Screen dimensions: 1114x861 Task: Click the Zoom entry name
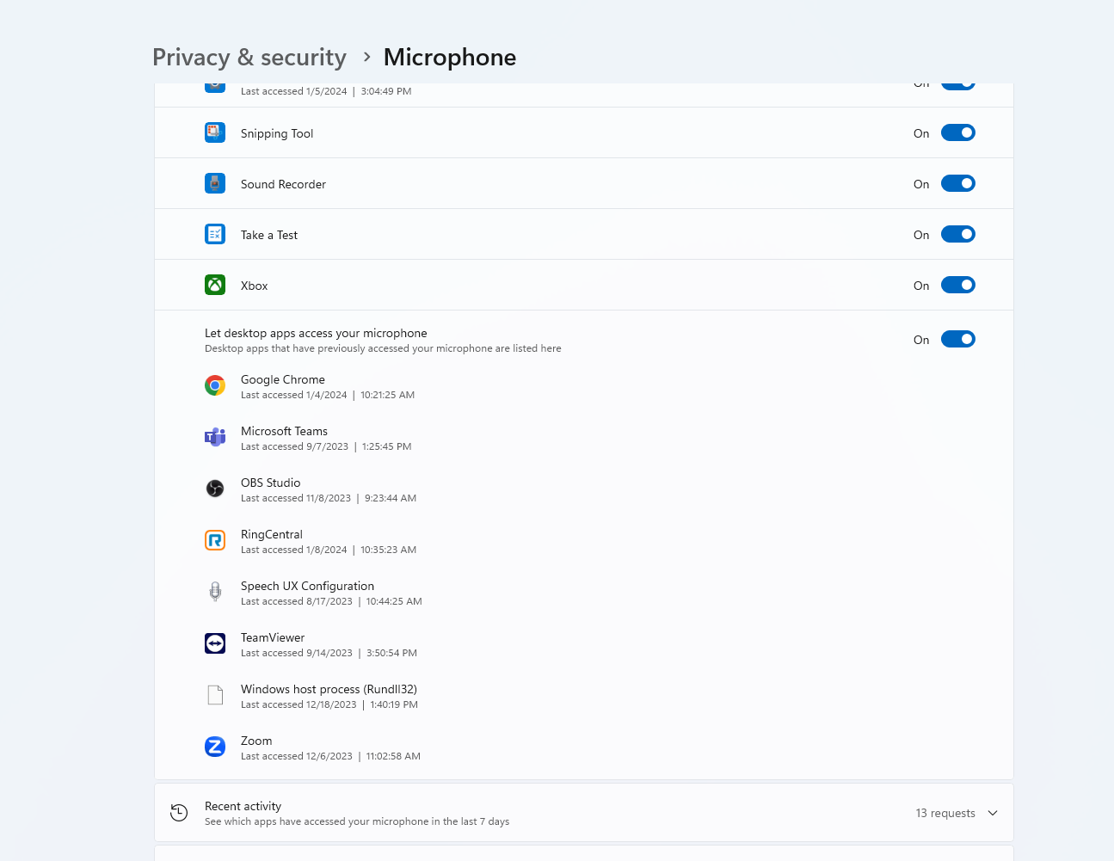(256, 741)
